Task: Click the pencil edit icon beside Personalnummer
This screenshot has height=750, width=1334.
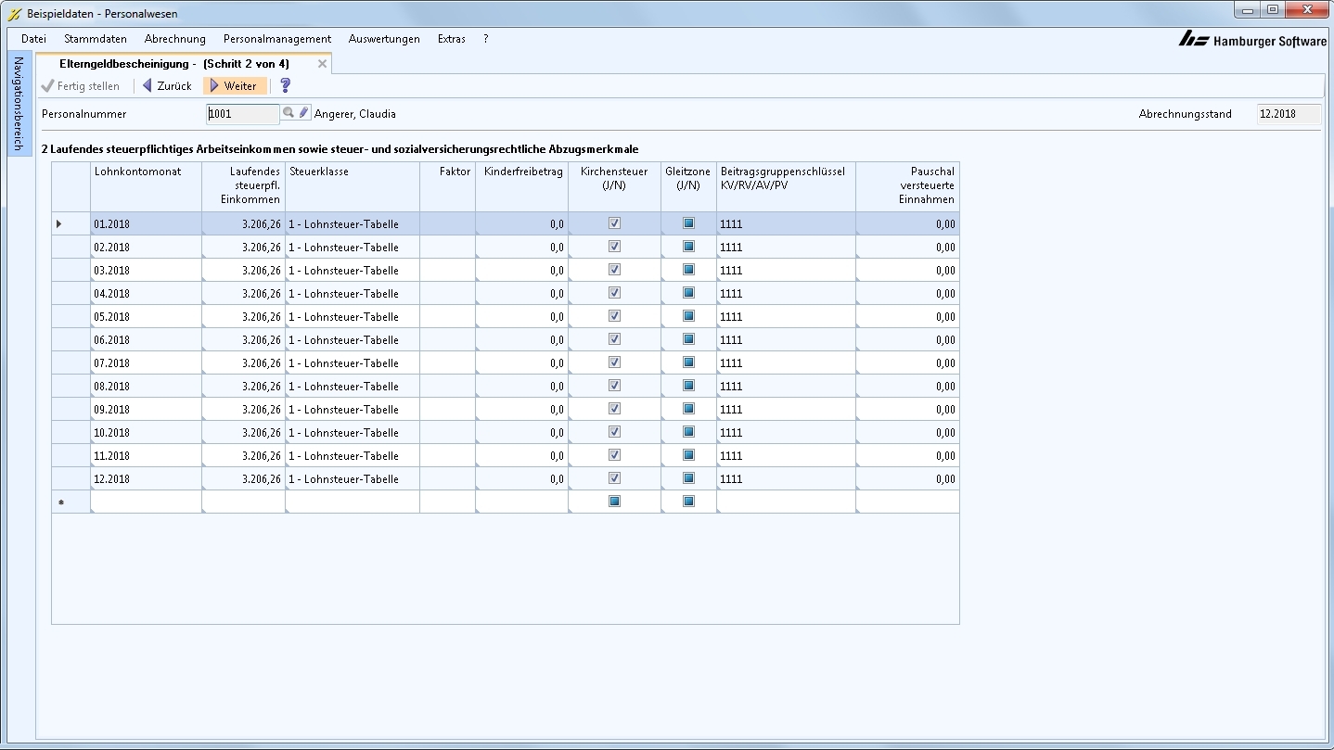Action: click(303, 113)
